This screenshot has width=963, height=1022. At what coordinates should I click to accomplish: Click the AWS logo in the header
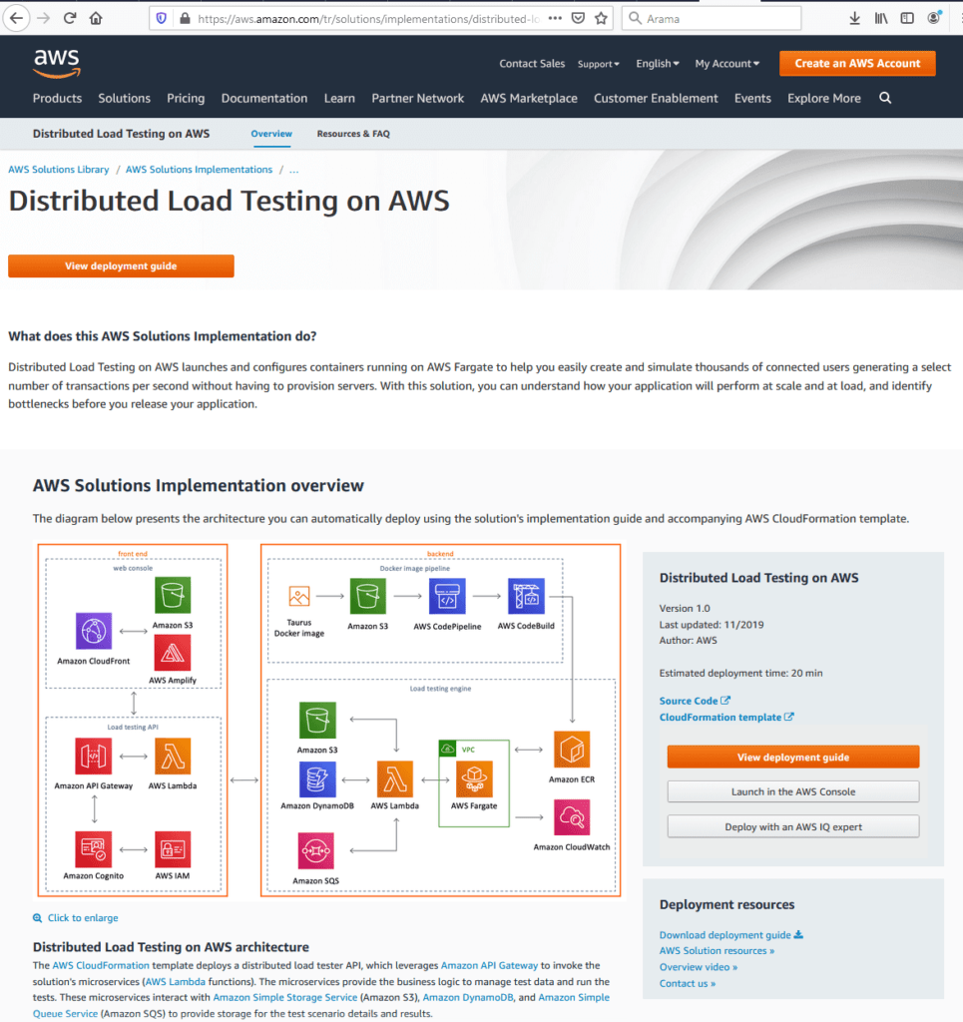56,62
